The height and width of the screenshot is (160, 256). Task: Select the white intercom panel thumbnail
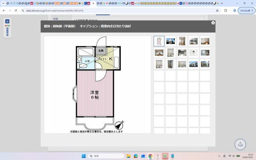[x=194, y=52]
